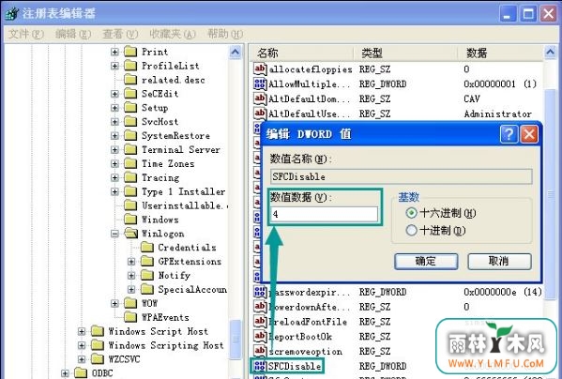
Task: Click the Registry Editor title bar icon
Action: 12,14
